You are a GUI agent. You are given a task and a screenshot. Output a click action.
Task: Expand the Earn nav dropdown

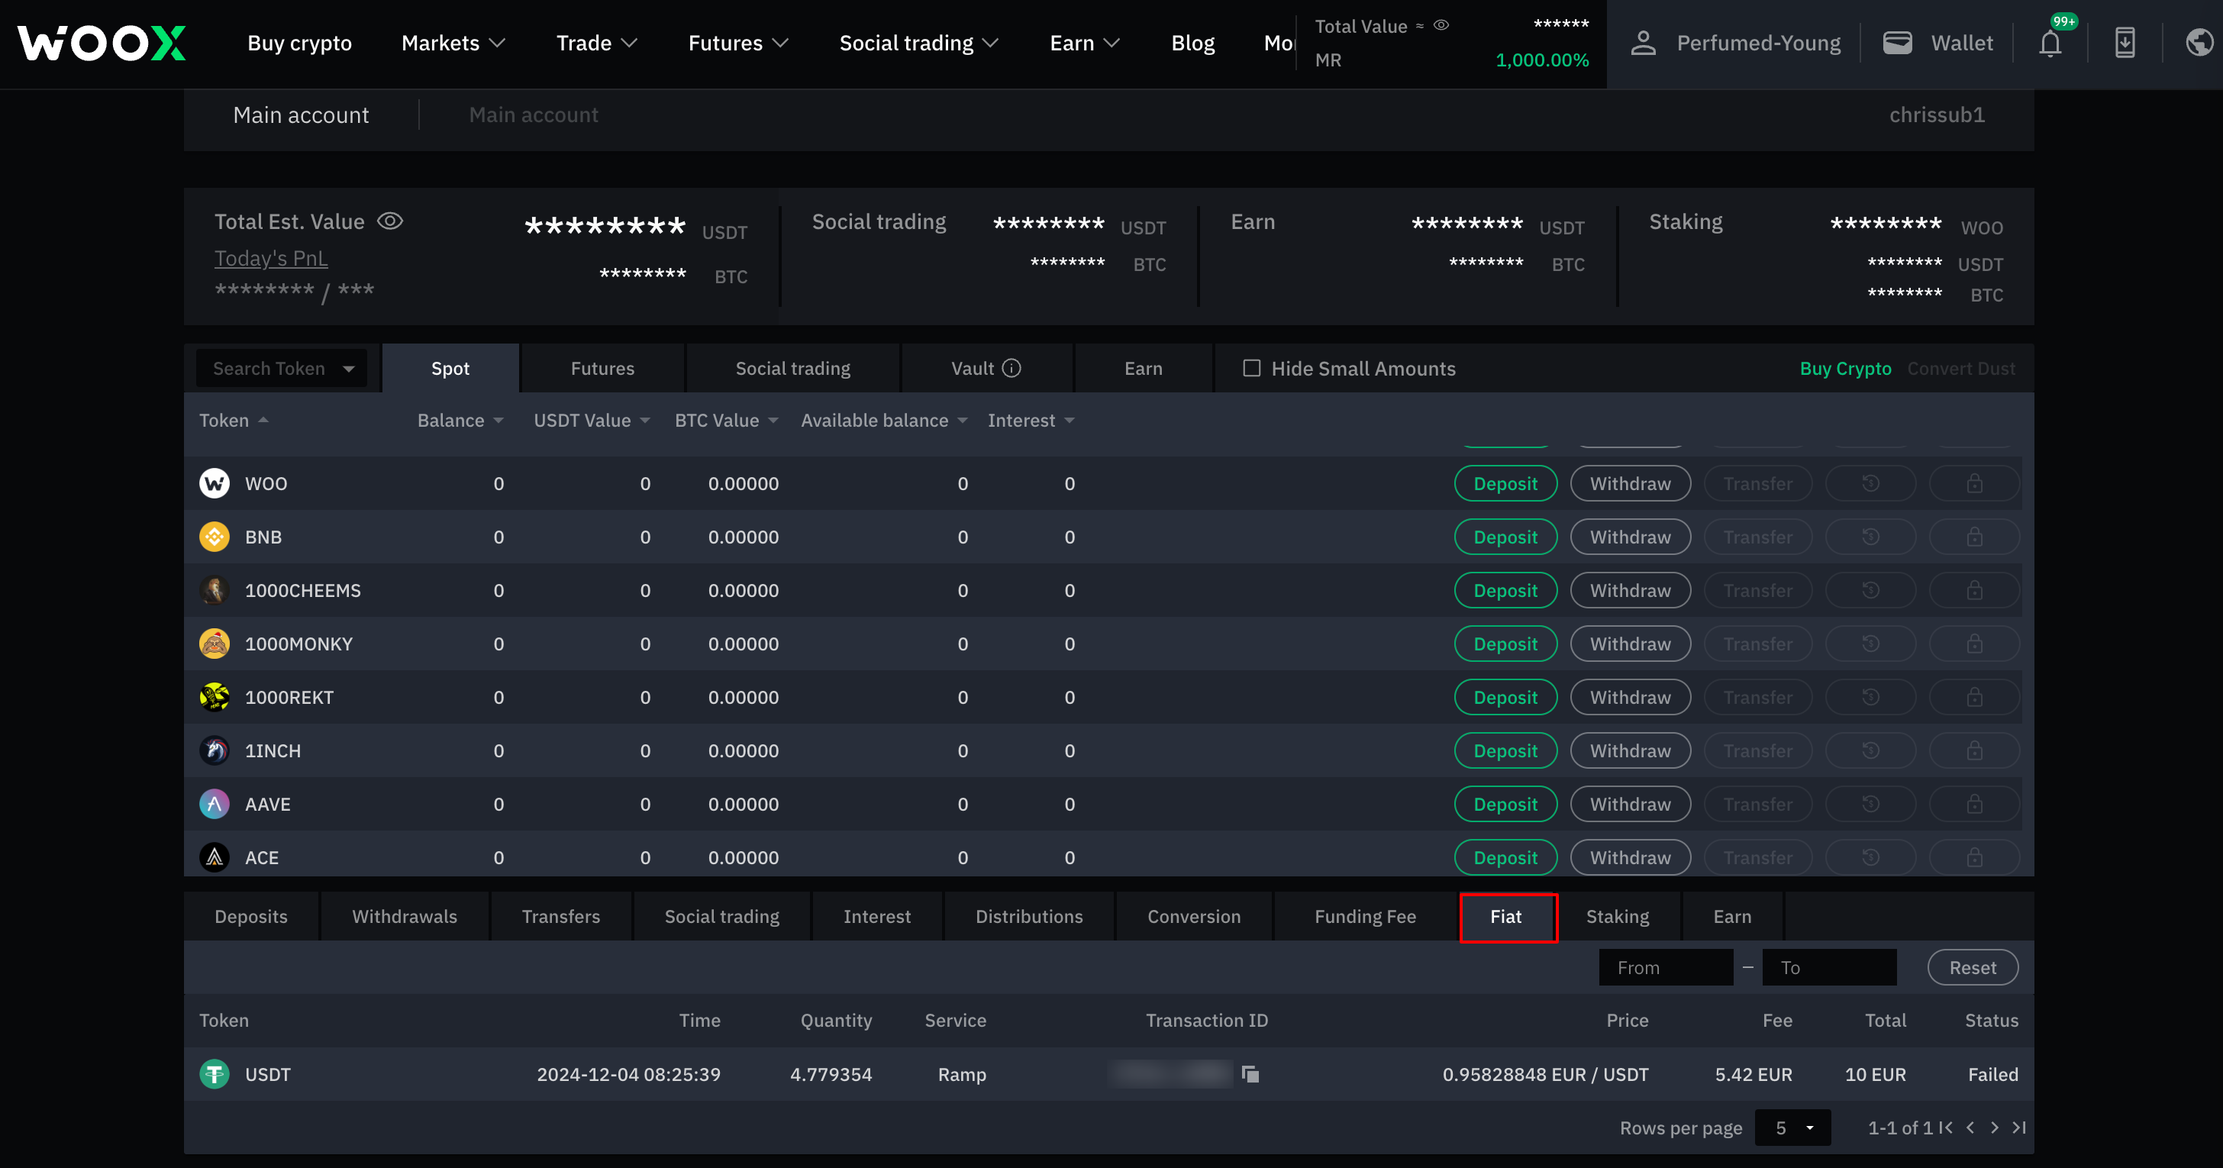point(1085,44)
